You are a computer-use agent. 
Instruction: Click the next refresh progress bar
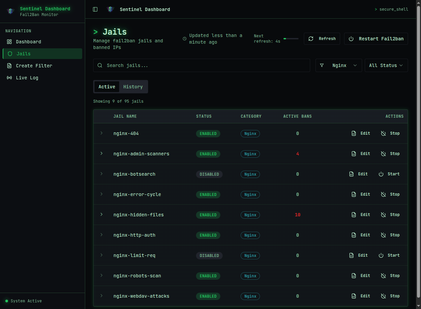click(x=291, y=38)
